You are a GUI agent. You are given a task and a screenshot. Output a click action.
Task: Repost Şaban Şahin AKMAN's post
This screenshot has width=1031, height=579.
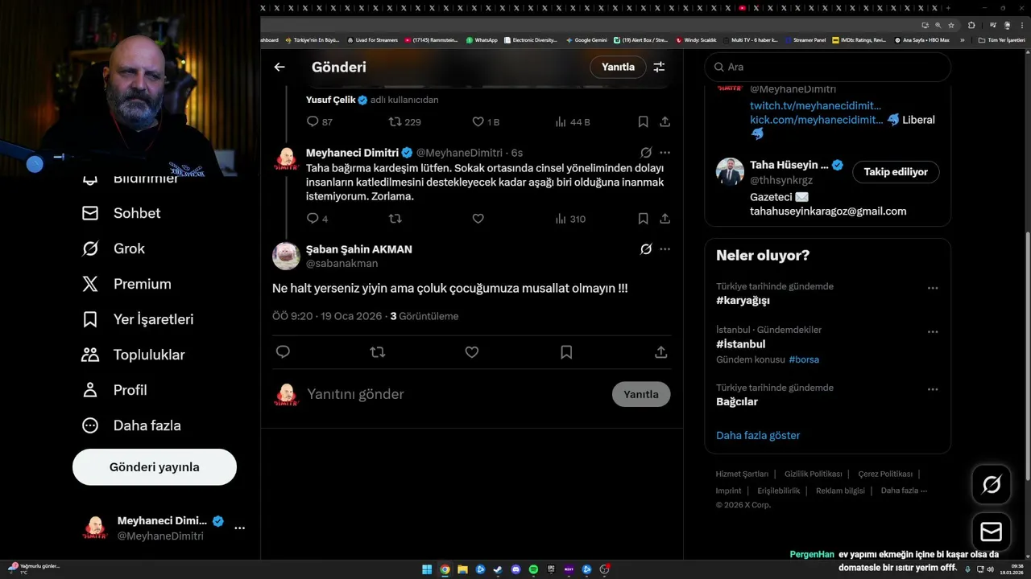pyautogui.click(x=377, y=351)
